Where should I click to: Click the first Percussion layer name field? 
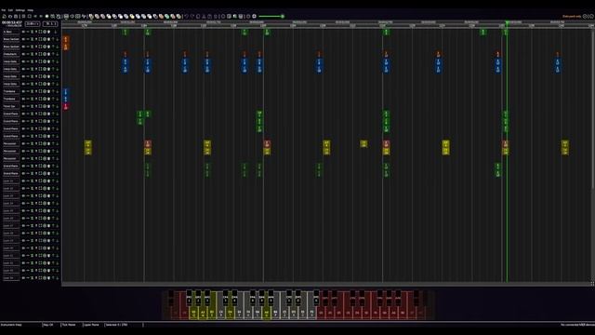click(11, 143)
